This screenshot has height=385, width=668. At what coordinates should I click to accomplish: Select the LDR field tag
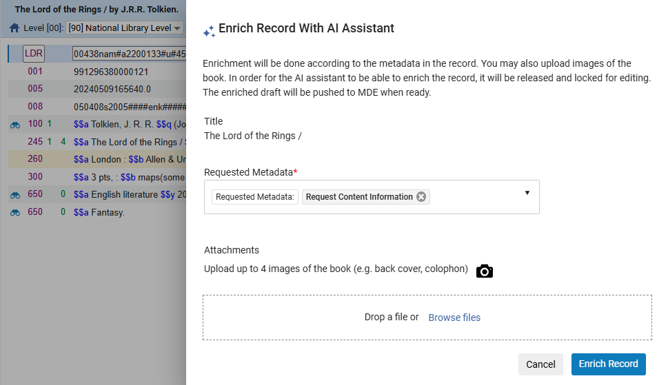pos(34,54)
